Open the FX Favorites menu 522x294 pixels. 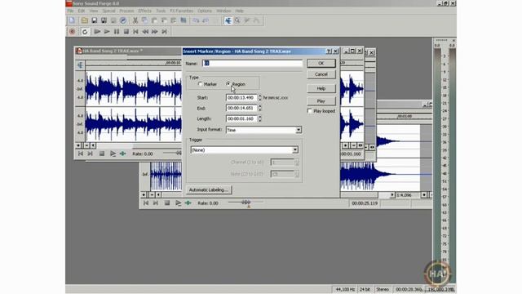click(181, 11)
